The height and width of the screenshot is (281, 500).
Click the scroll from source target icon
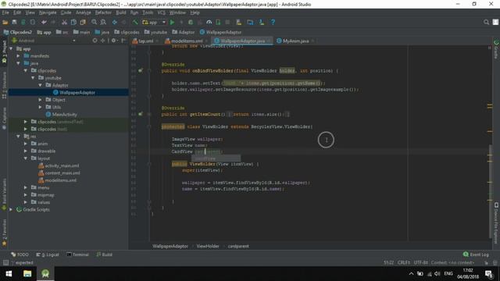point(95,41)
